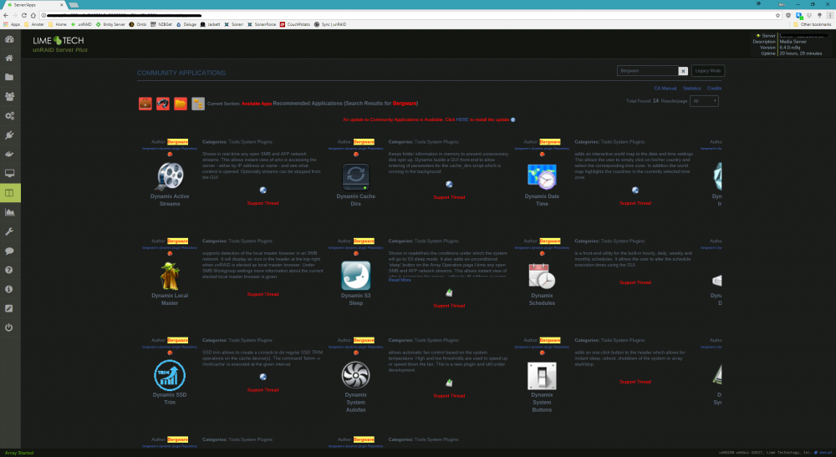Image resolution: width=836 pixels, height=457 pixels.
Task: Open the globe link under Active Streams description
Action: tap(263, 190)
